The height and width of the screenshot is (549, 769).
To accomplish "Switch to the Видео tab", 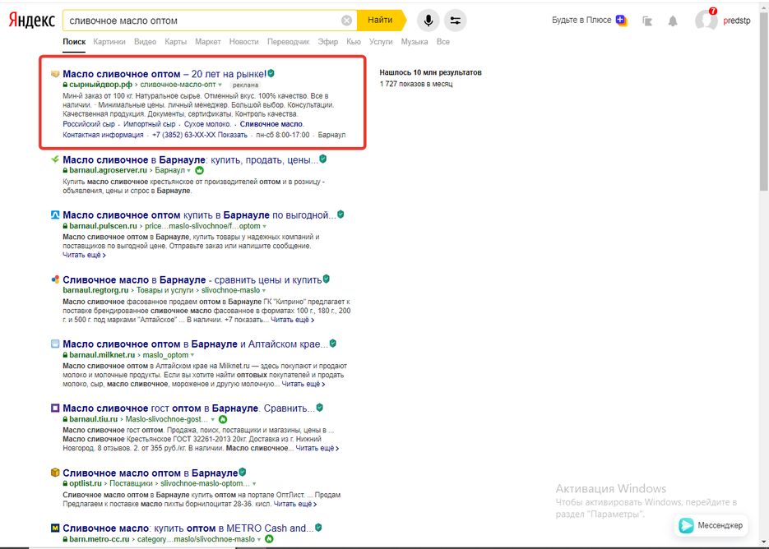I will tap(146, 42).
